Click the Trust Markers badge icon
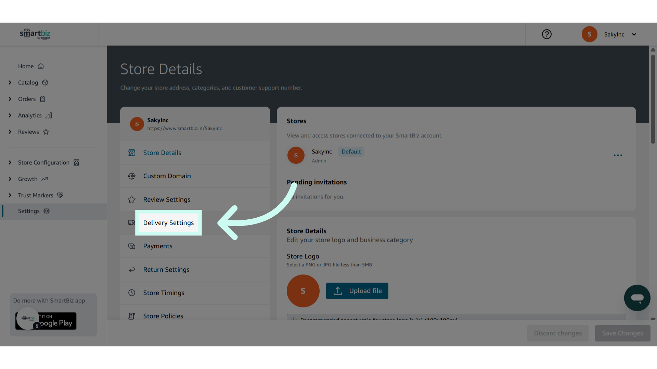657x369 pixels. (60, 195)
